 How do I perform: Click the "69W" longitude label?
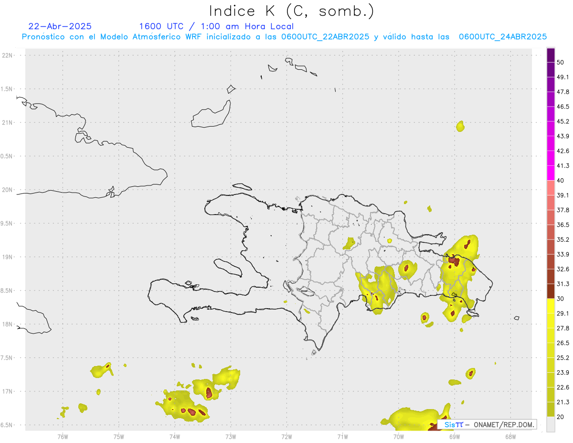click(x=455, y=436)
